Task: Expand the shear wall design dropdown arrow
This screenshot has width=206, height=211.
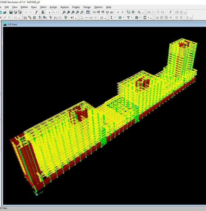Action: click(x=148, y=18)
